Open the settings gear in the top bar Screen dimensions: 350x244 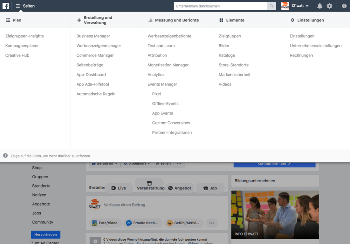coord(329,6)
